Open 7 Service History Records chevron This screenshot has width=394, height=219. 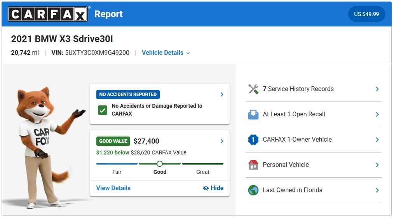[377, 89]
